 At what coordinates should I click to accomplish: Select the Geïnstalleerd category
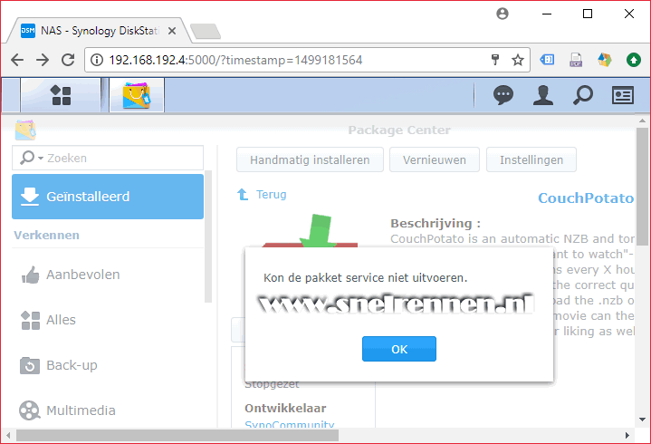click(x=108, y=197)
